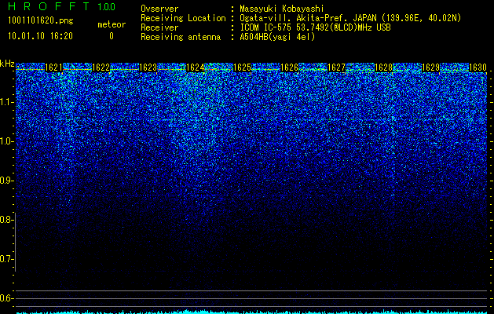
Task: Click the 0.9 kHz axis label
Action: [6, 181]
